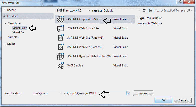Select the Templates label in the tree
This screenshot has width=196, height=107.
[14, 23]
